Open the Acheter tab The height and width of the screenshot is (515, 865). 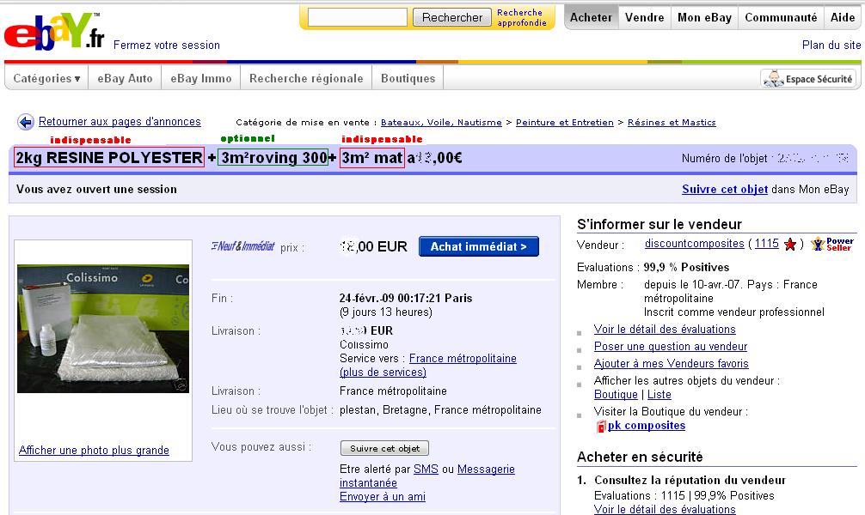[591, 18]
